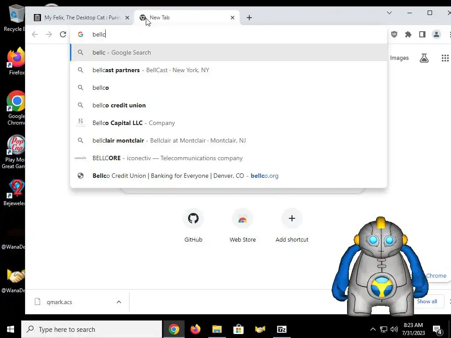Click Show all downloads
The height and width of the screenshot is (338, 451).
pos(427,301)
